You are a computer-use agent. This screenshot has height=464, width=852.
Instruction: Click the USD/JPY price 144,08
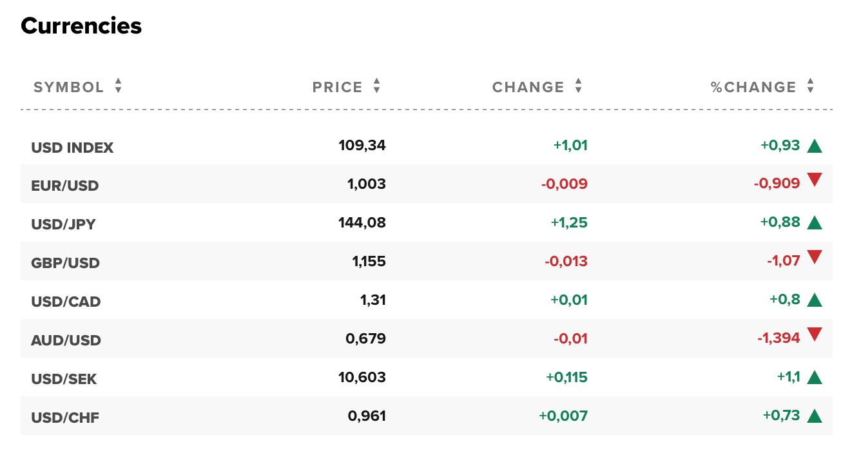pos(362,223)
